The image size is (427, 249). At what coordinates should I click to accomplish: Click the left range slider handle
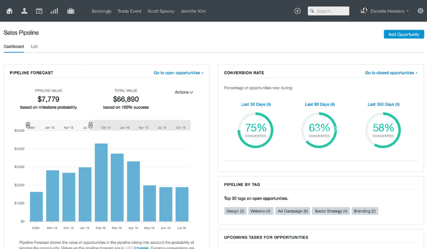[28, 125]
